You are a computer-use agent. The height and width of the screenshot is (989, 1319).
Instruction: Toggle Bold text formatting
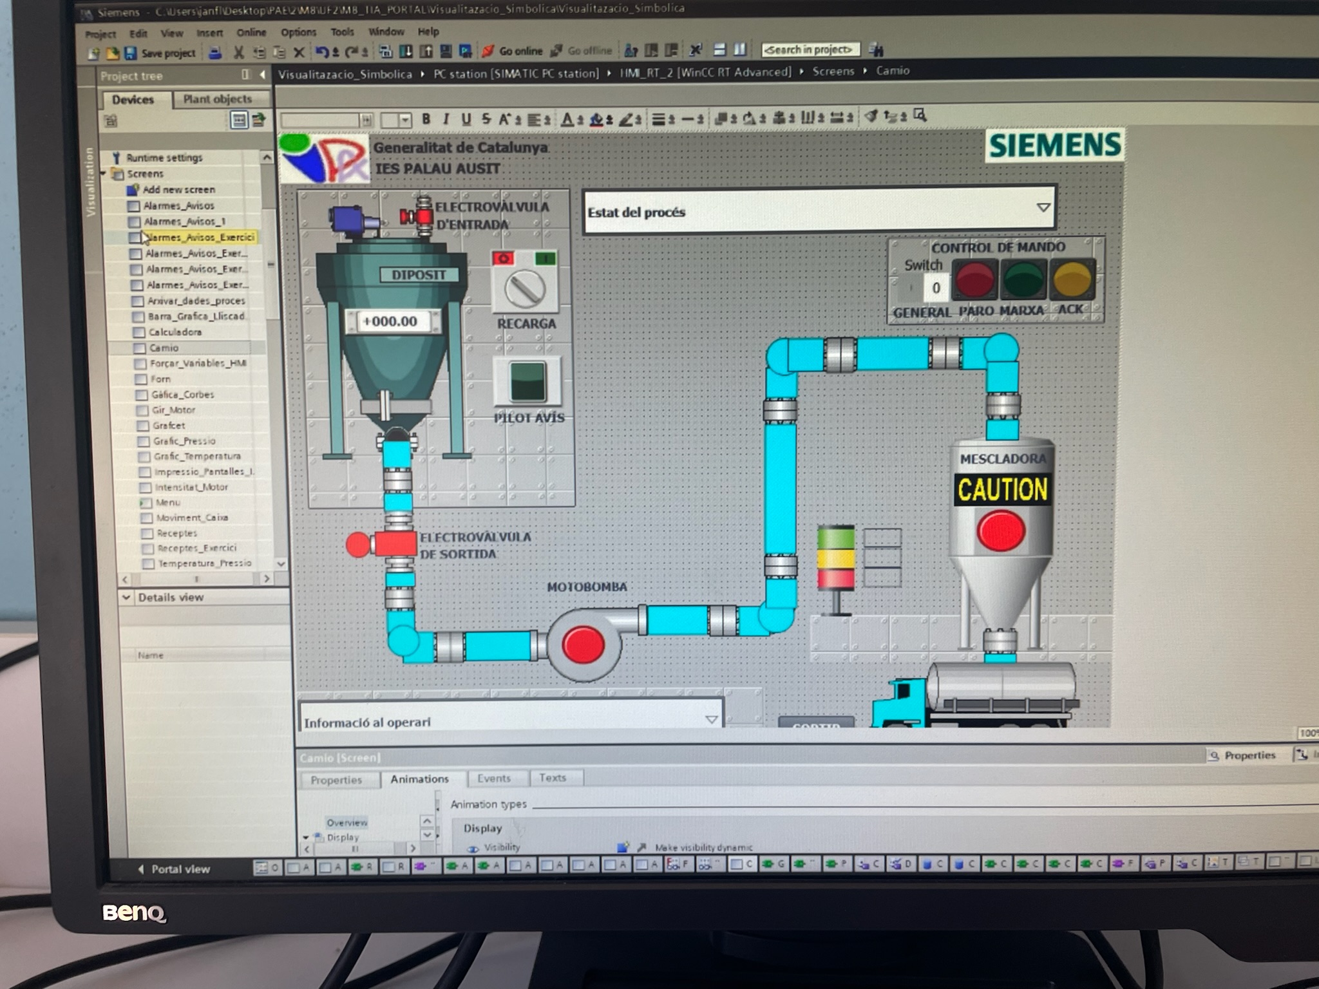pos(426,119)
